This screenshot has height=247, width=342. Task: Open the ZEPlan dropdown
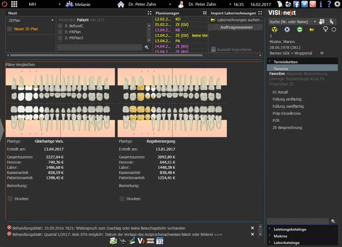[31, 20]
